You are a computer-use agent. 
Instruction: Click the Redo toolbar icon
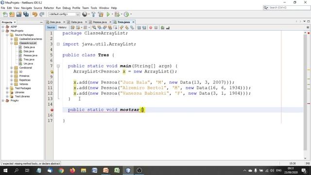tap(42, 14)
